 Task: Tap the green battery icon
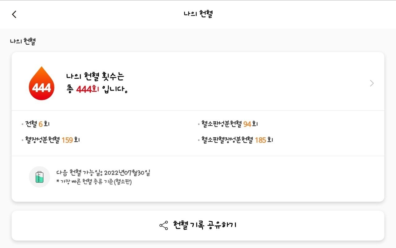click(40, 177)
